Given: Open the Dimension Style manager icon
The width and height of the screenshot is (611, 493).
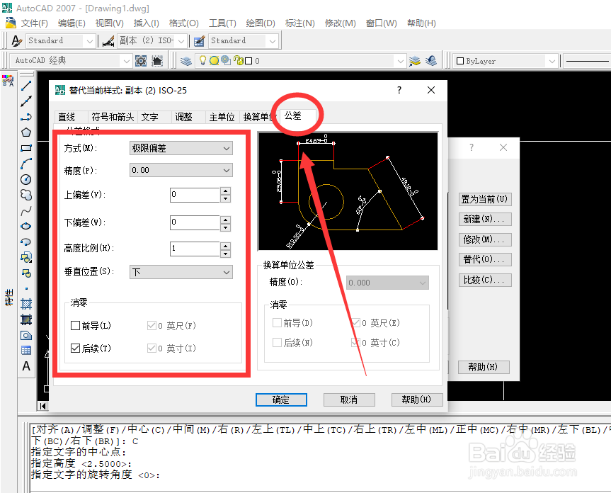Looking at the screenshot, I should click(108, 40).
